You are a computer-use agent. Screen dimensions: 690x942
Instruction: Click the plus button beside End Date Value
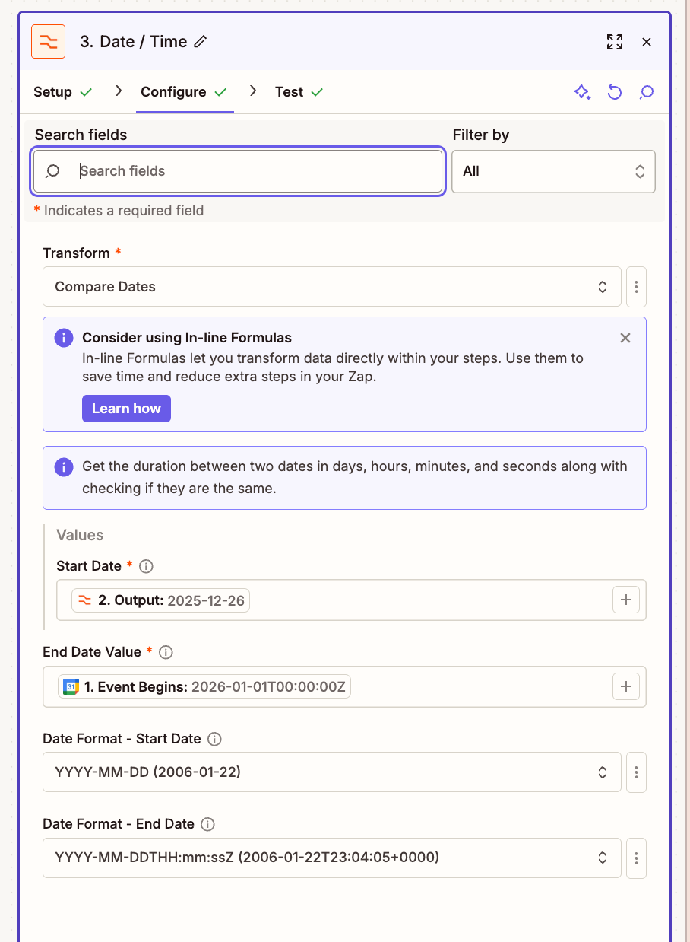(626, 686)
